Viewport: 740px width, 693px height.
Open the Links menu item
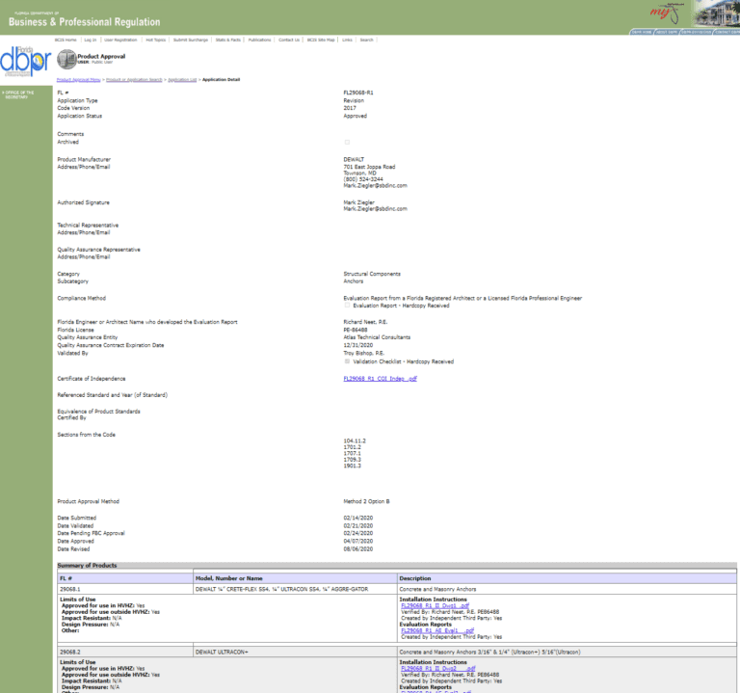pyautogui.click(x=347, y=40)
